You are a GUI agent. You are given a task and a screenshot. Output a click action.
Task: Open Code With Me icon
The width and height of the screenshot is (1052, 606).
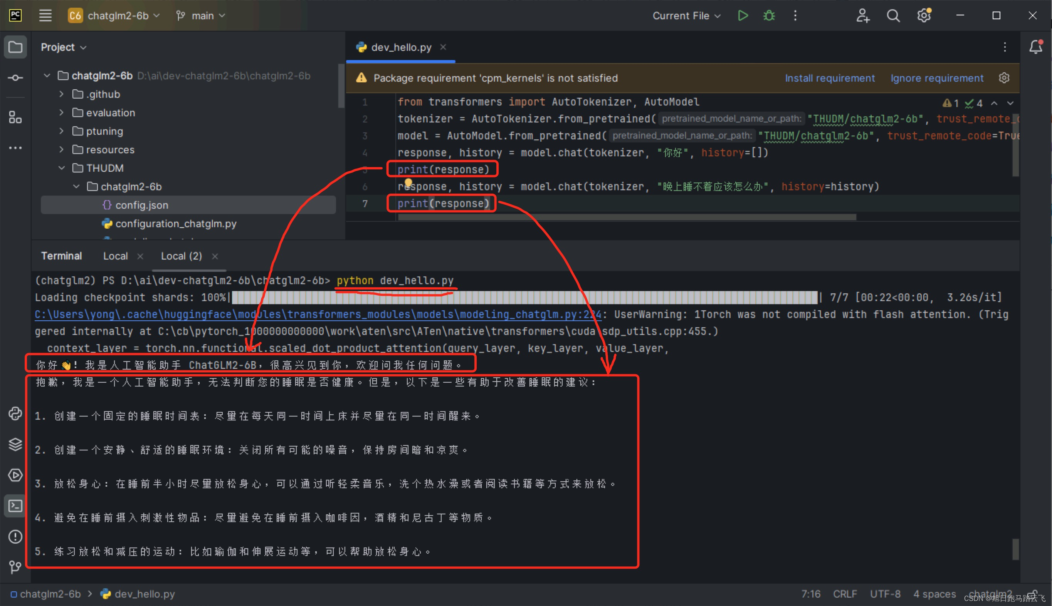[862, 16]
